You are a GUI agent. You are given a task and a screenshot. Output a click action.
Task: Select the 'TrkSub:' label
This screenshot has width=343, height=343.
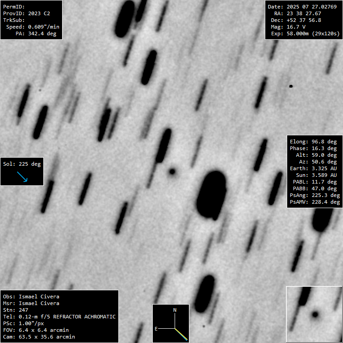click(x=14, y=20)
